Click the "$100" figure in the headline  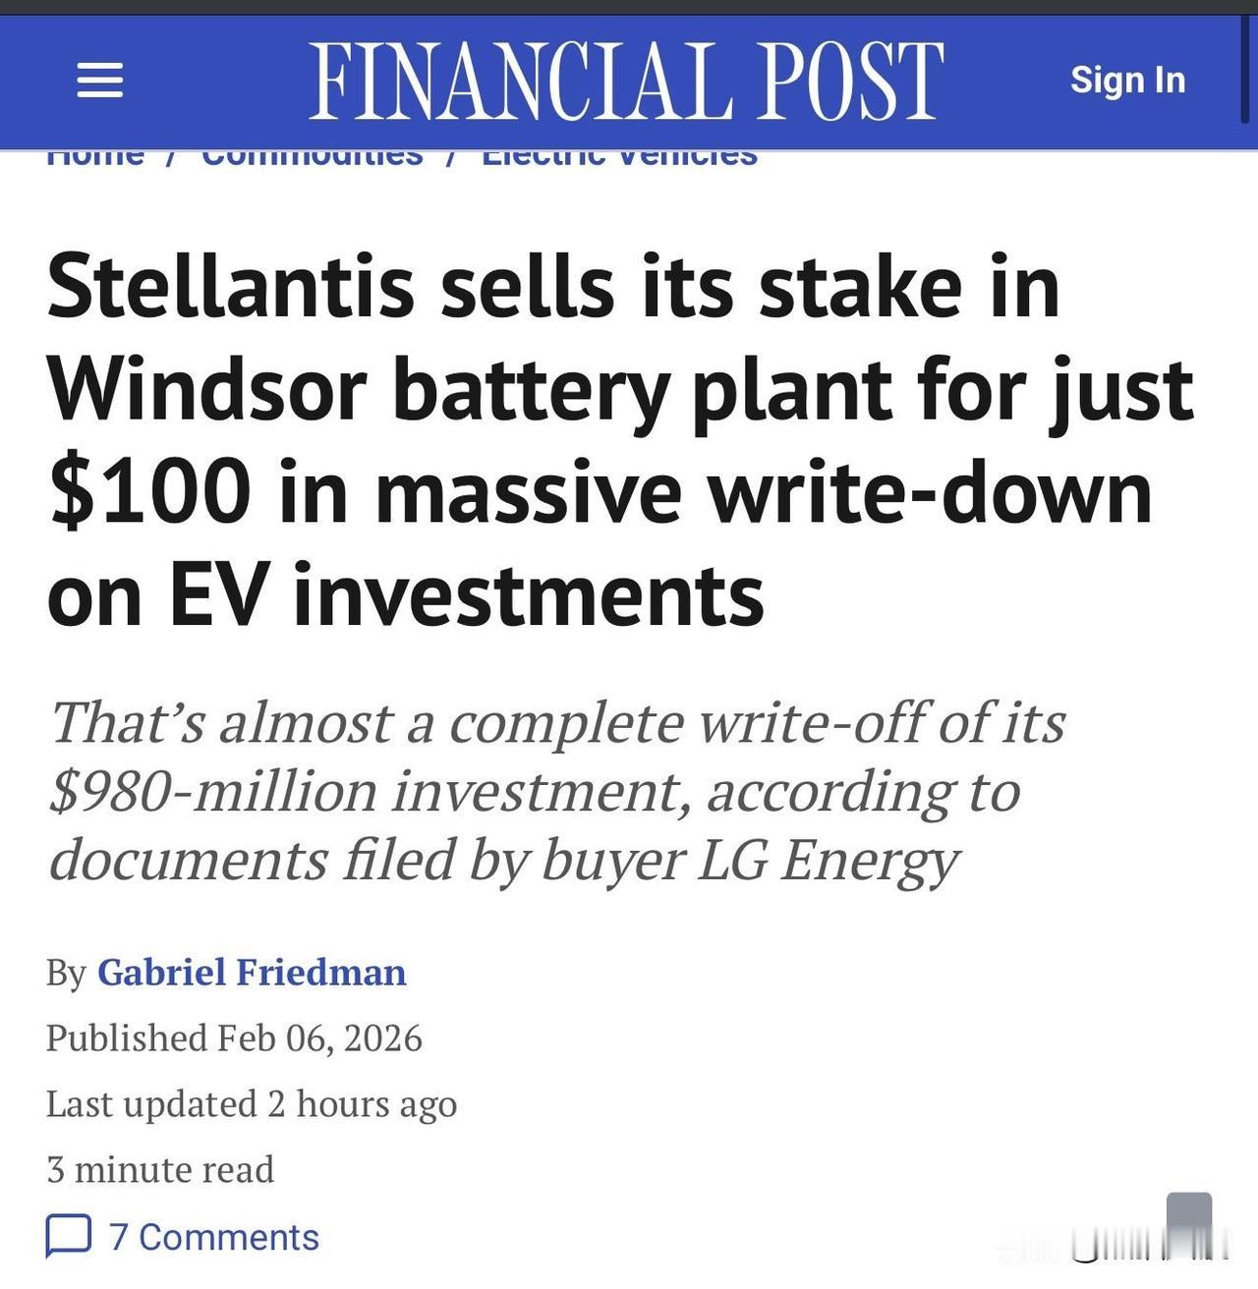click(x=149, y=492)
